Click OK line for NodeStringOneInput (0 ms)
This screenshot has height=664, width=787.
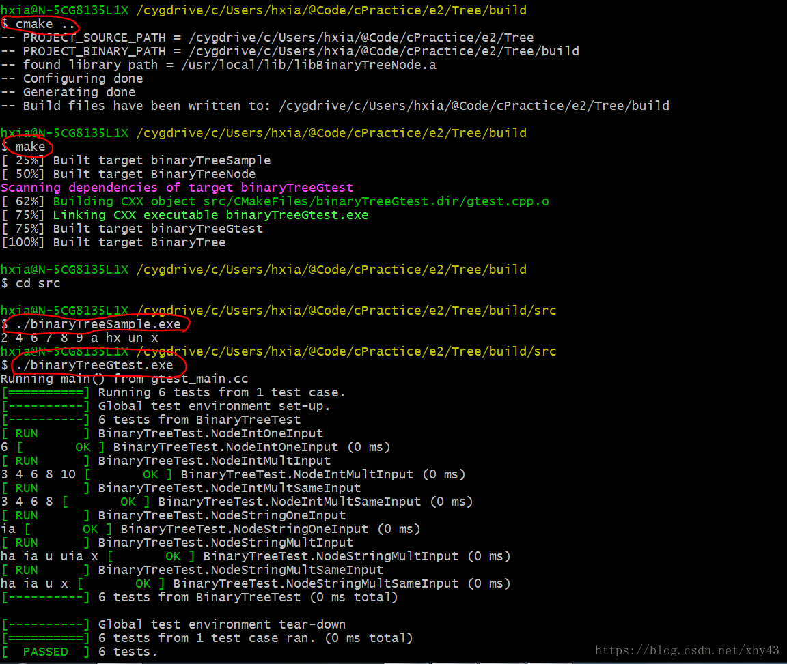click(210, 529)
